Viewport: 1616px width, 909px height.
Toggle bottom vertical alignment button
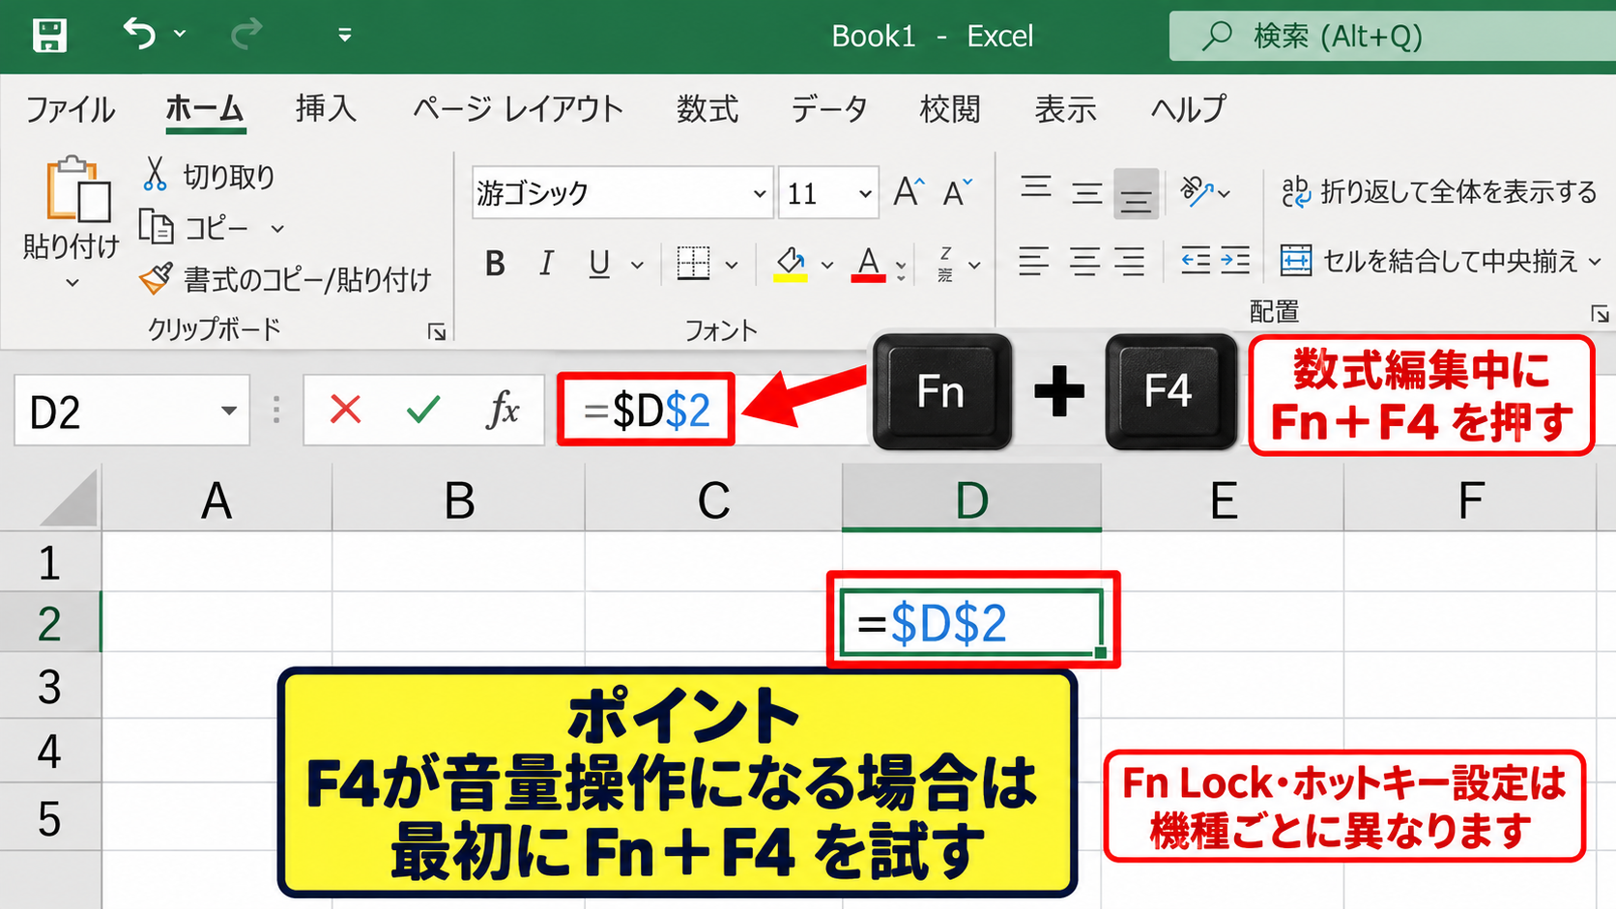coord(1136,193)
